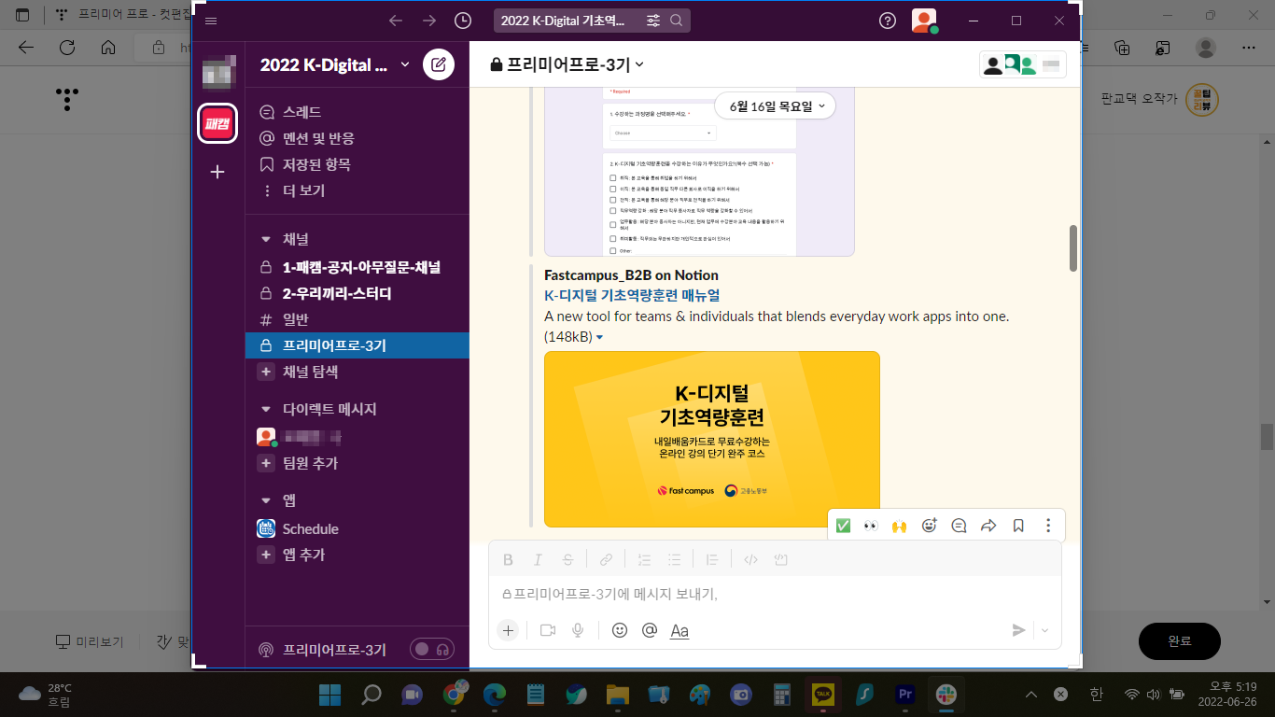Apply blockquote formatting in composer
The width and height of the screenshot is (1275, 717).
(712, 560)
